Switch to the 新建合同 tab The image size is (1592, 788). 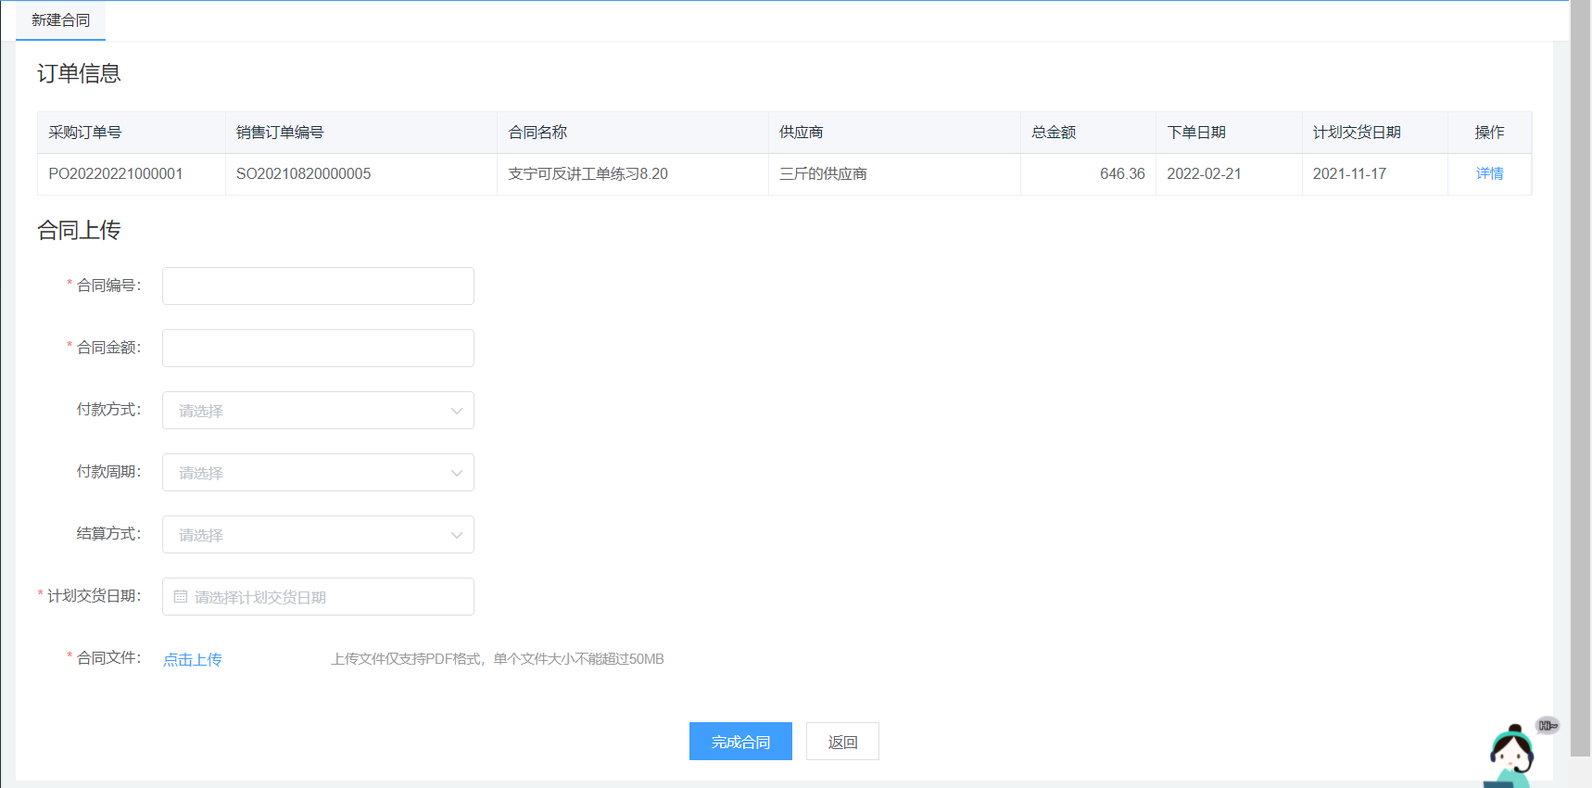(x=61, y=20)
